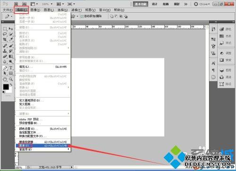This screenshot has width=236, height=171.
Task: Select the Hand tool
Action: (x=5, y=79)
